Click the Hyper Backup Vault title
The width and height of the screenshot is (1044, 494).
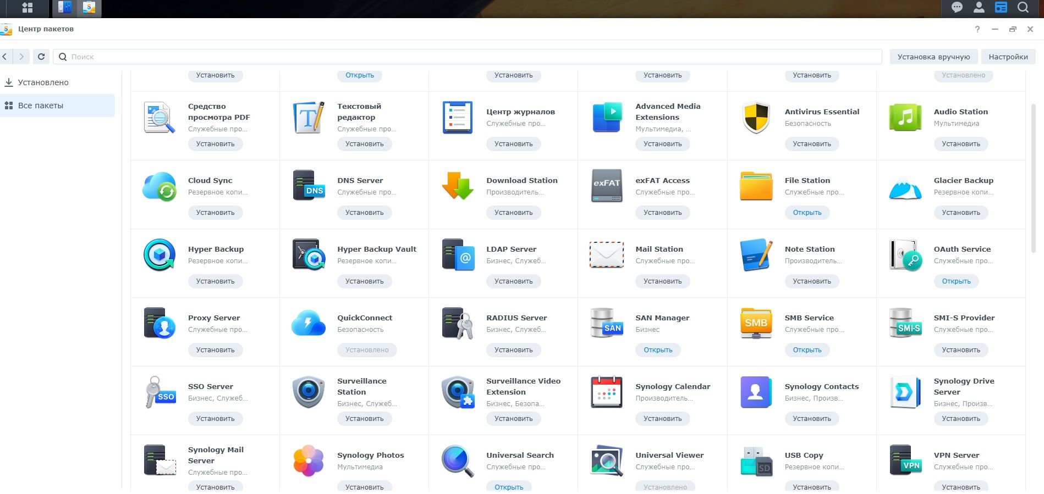click(x=377, y=249)
